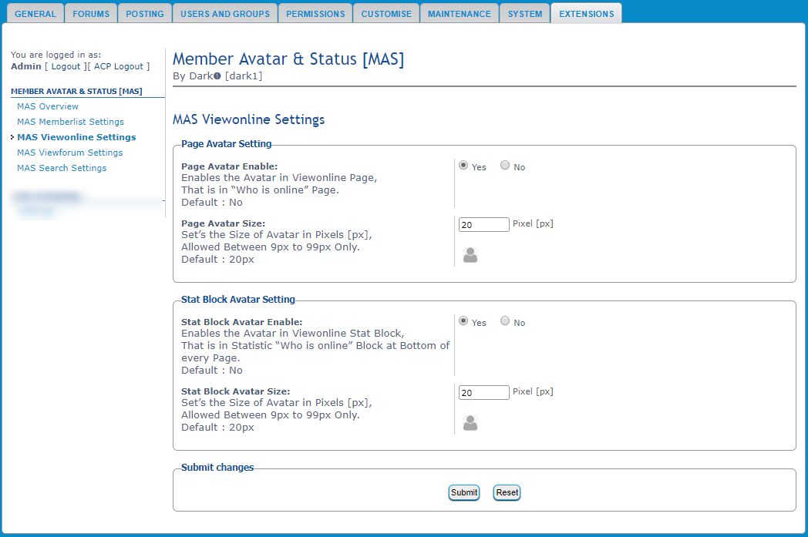Click the Stat Block Avatar preview icon
Viewport: 808px width, 537px height.
[470, 423]
